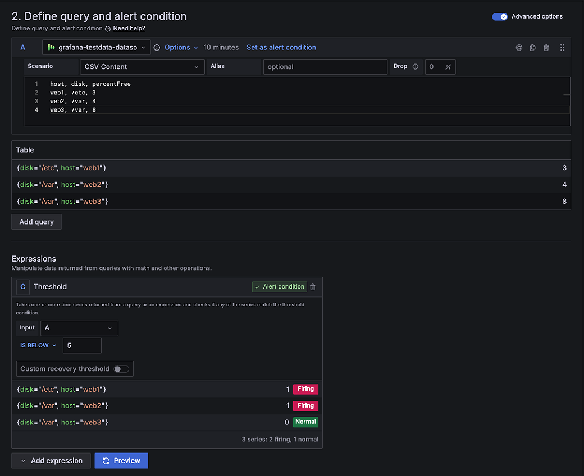Delete the Threshold expression via its trash icon
The height and width of the screenshot is (476, 584).
click(x=313, y=286)
